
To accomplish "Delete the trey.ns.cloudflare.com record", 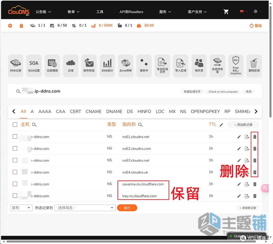I will point(255,196).
